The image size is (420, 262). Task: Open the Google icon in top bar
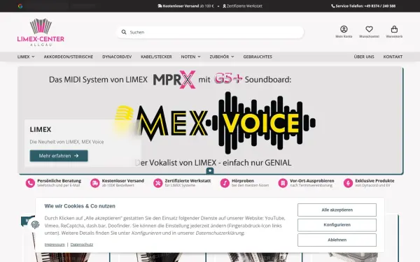(20, 6)
